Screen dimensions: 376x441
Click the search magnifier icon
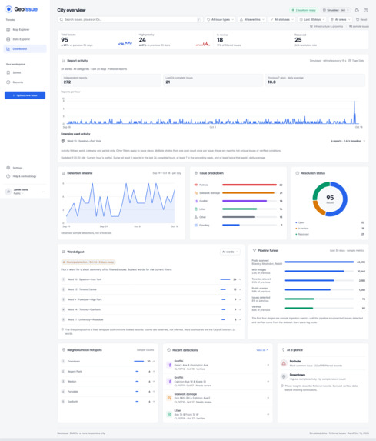coord(62,20)
